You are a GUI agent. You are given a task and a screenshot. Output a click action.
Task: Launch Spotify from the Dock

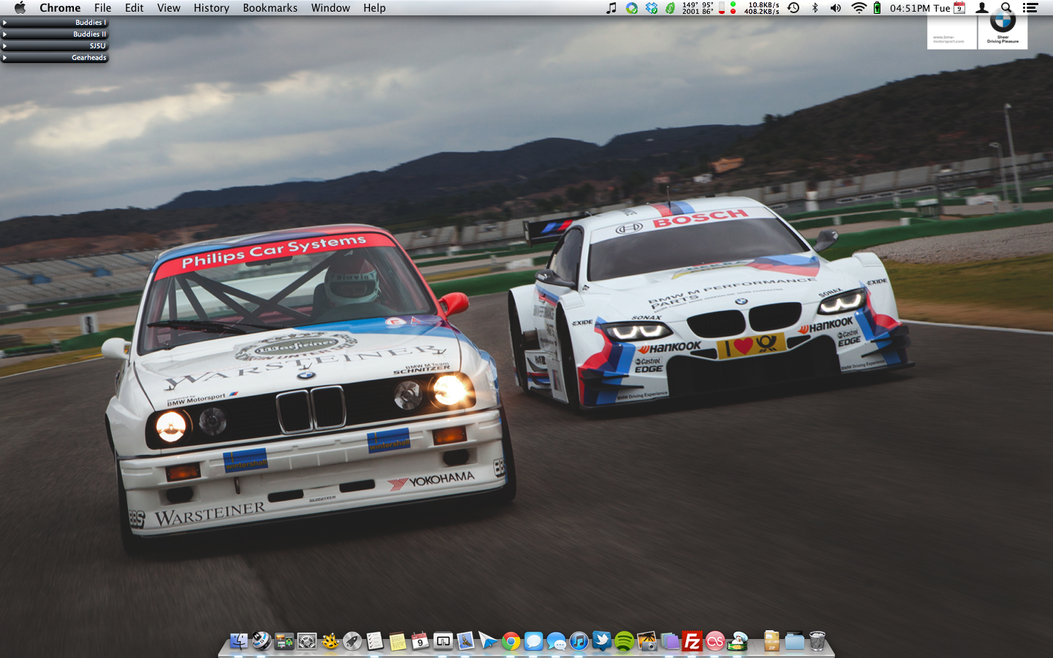pyautogui.click(x=624, y=641)
